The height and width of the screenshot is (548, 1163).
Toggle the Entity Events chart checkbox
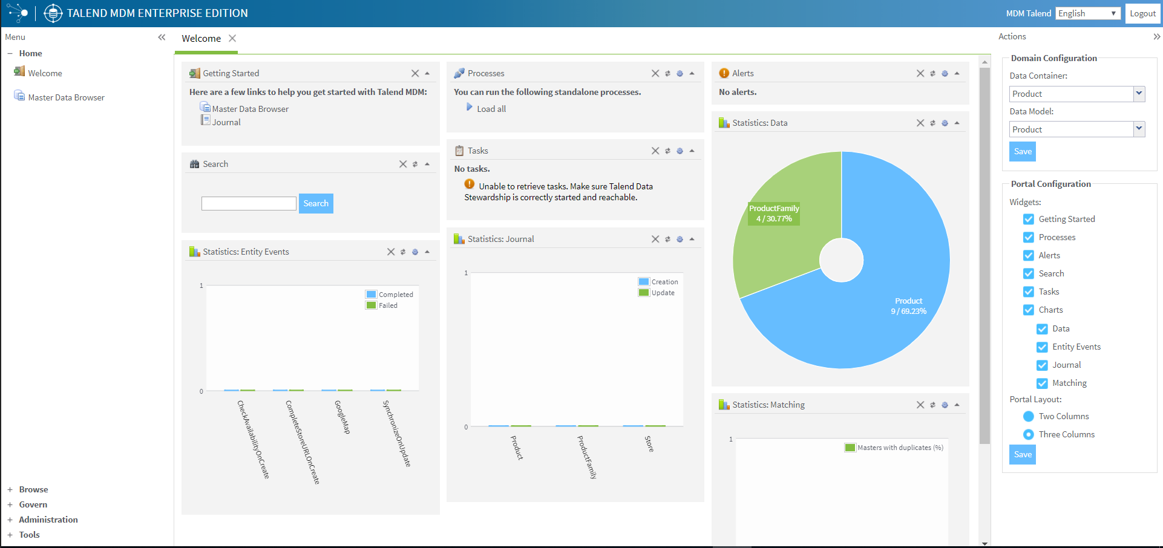[x=1042, y=347]
